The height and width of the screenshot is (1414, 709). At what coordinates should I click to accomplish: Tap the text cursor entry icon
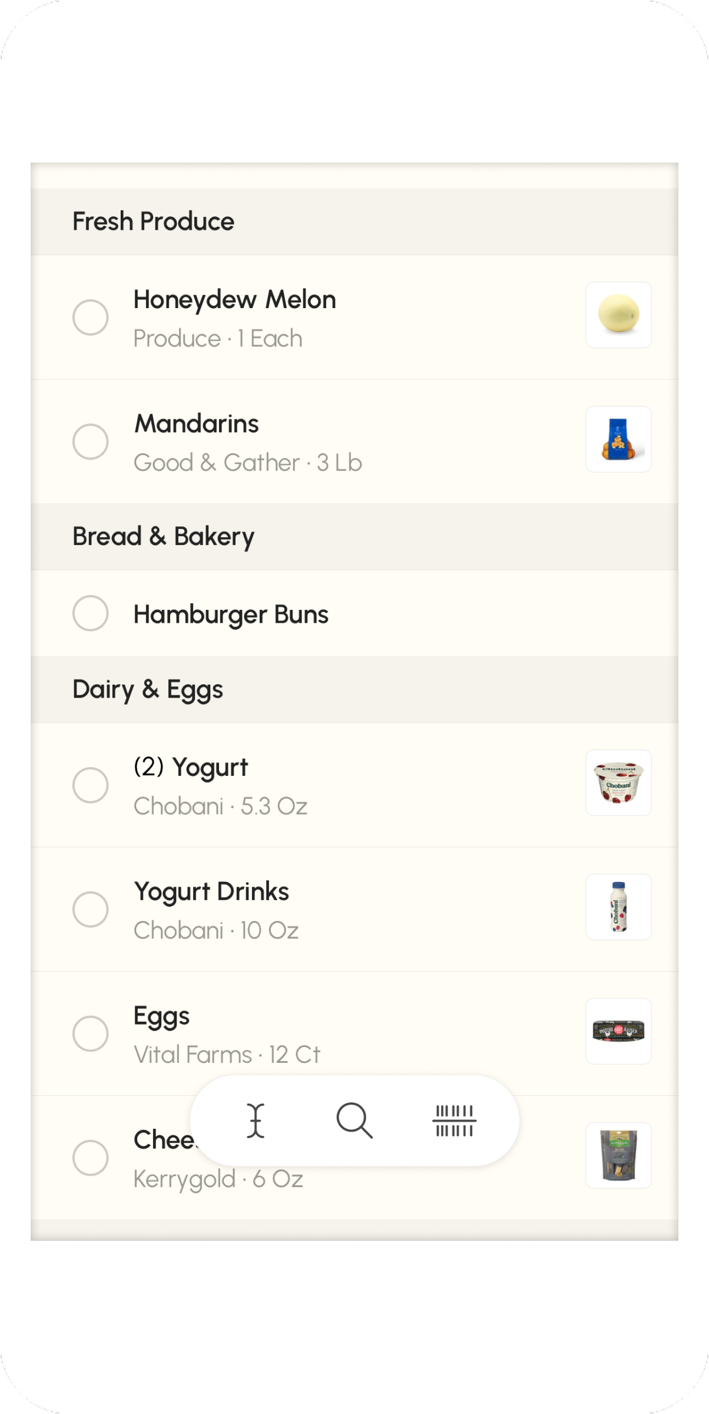coord(256,1120)
